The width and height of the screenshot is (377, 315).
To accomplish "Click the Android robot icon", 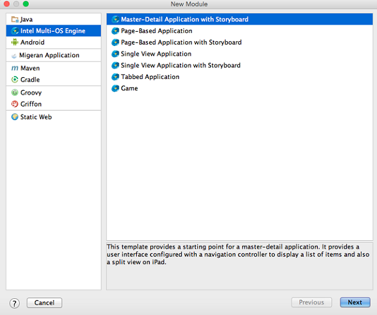I will click(x=15, y=42).
